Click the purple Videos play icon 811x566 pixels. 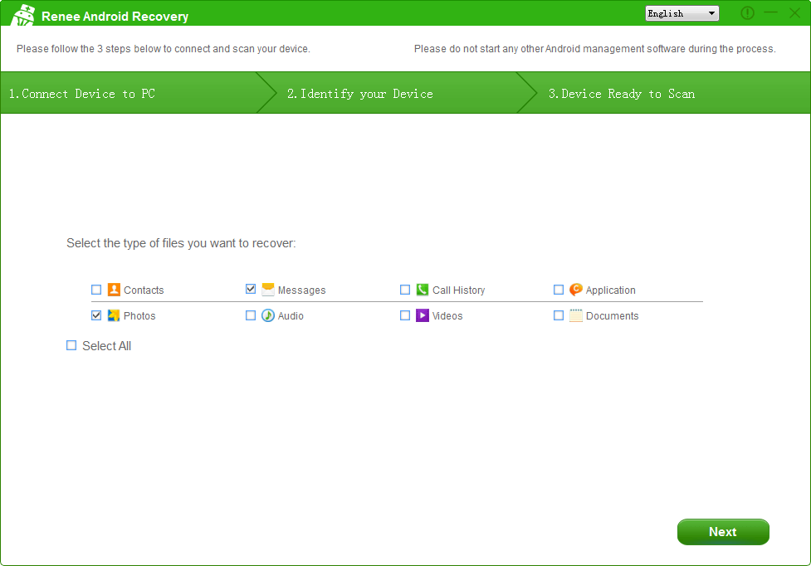[423, 315]
